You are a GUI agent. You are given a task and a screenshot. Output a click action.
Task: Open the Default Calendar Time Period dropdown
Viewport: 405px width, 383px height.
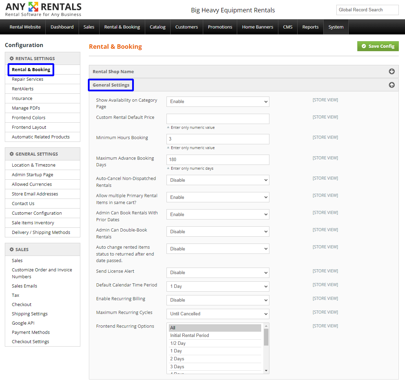[218, 286]
